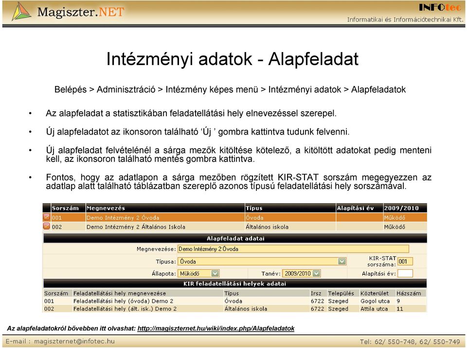Click the Feladatellátási hely megnevezése column header
Image resolution: width=467 pixels, height=348 pixels.
coord(120,293)
